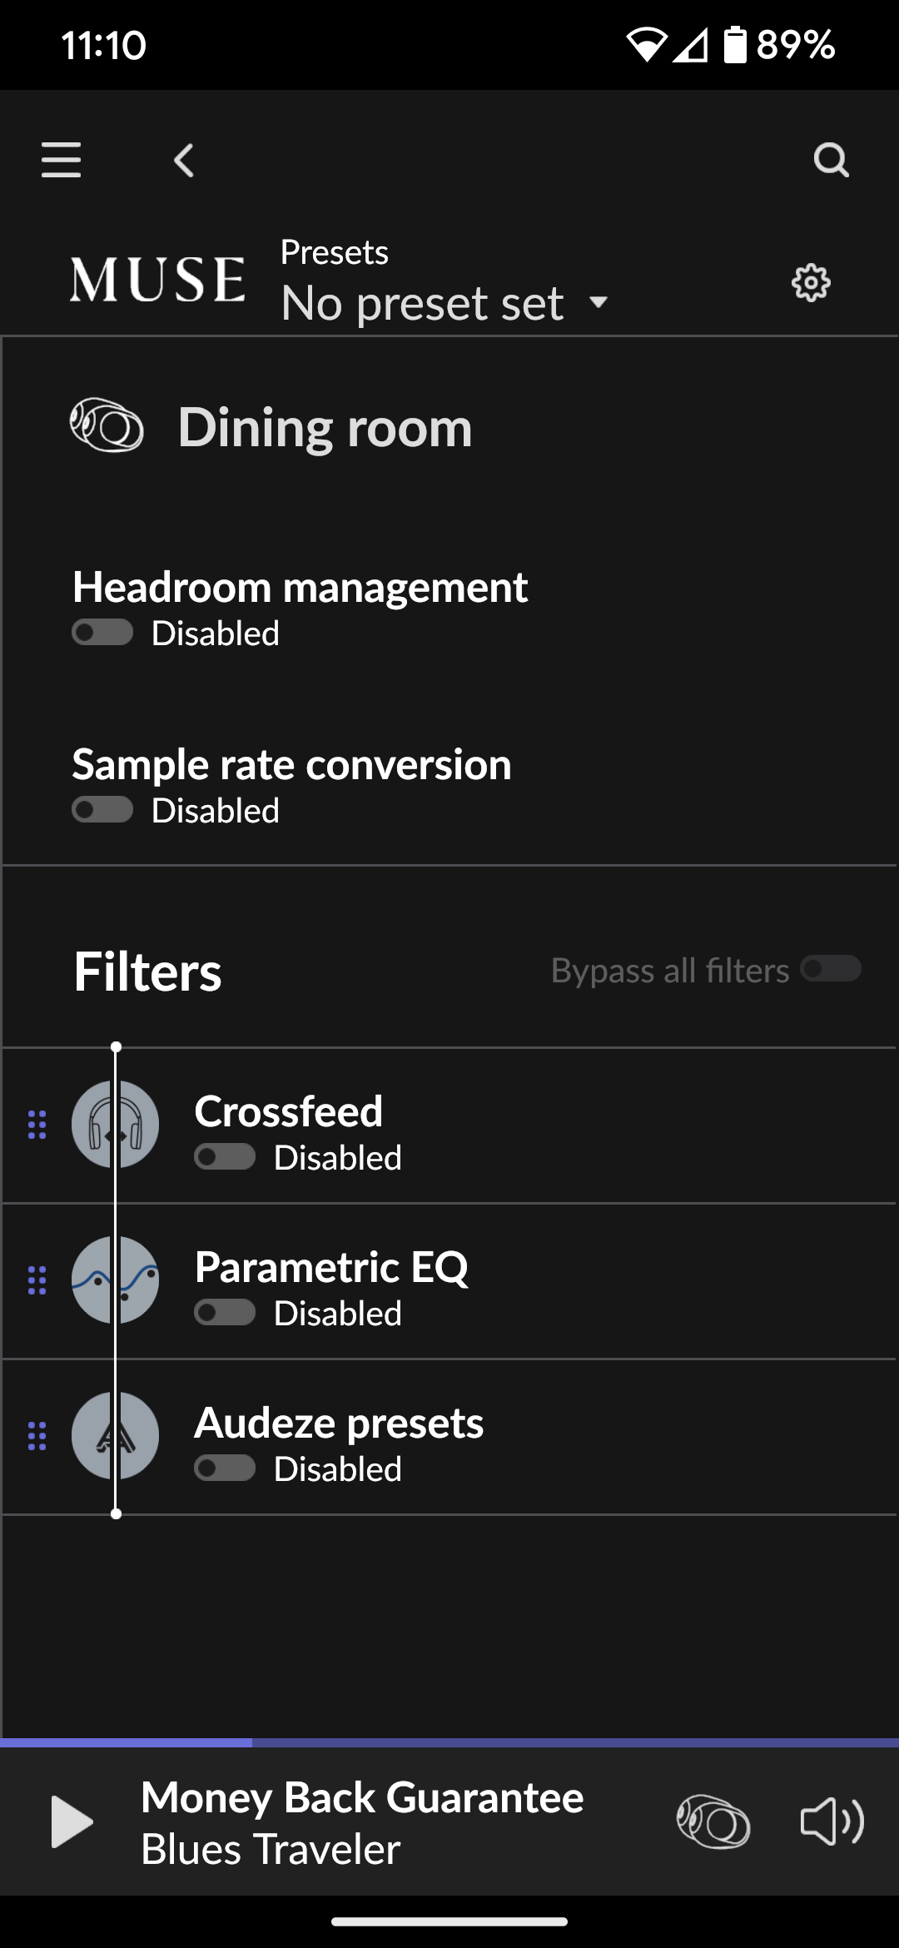This screenshot has width=899, height=1948.
Task: Open search with magnifier icon
Action: (831, 160)
